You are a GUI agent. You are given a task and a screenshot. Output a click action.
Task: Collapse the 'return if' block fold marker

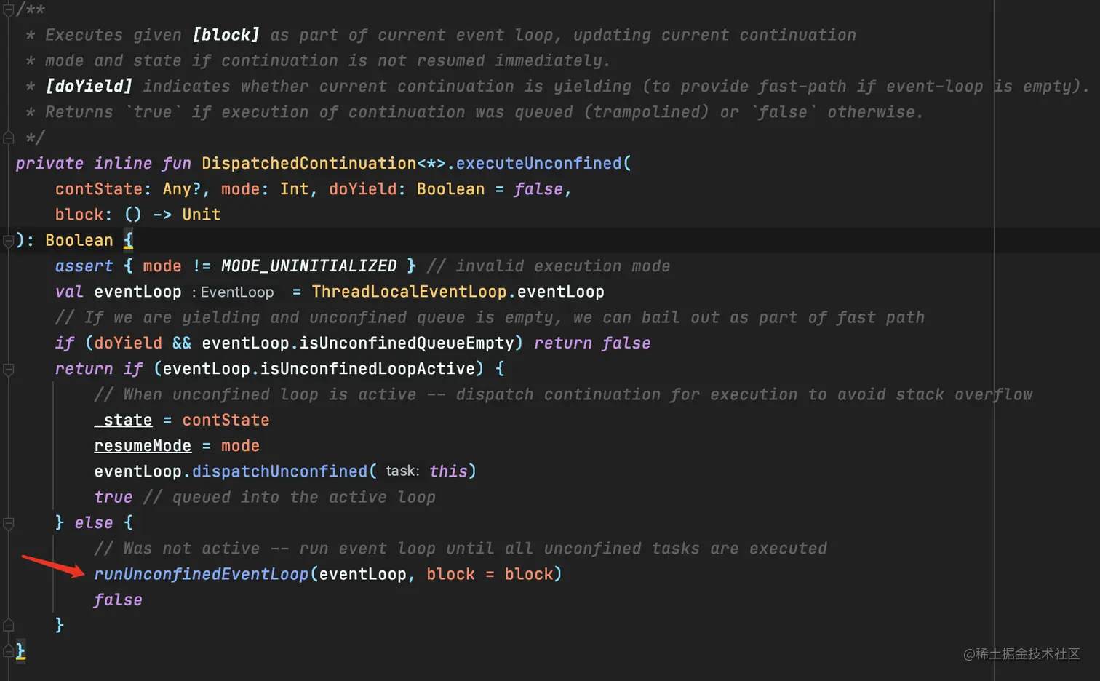click(x=9, y=370)
